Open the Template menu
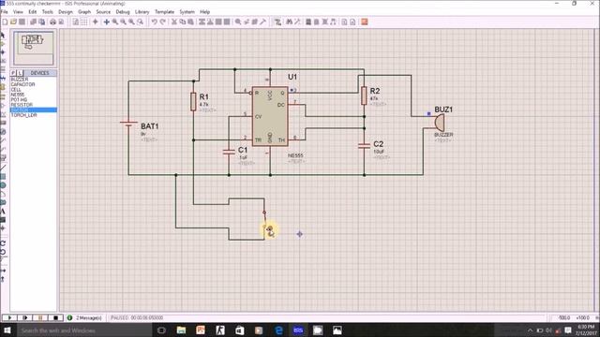This screenshot has height=337, width=600. [165, 12]
